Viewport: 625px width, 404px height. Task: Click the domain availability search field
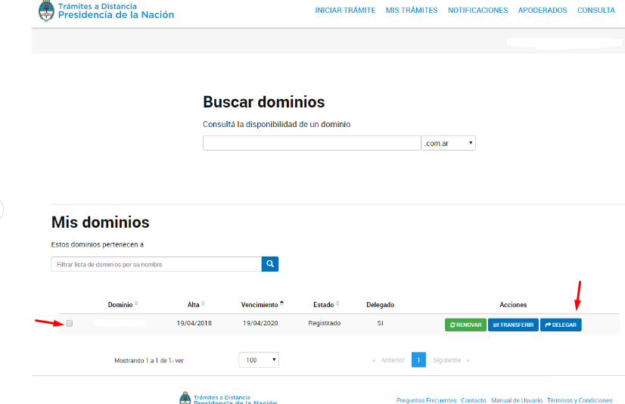point(311,143)
